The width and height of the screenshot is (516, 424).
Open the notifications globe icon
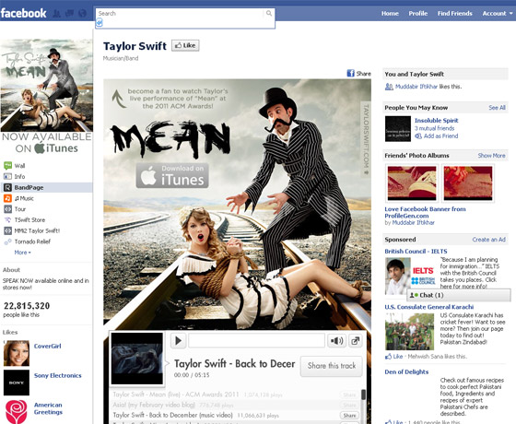click(x=82, y=14)
